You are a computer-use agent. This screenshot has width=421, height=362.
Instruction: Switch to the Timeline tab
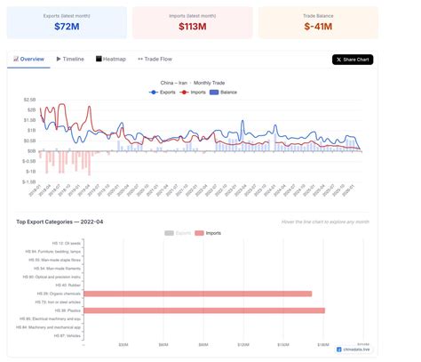click(70, 59)
